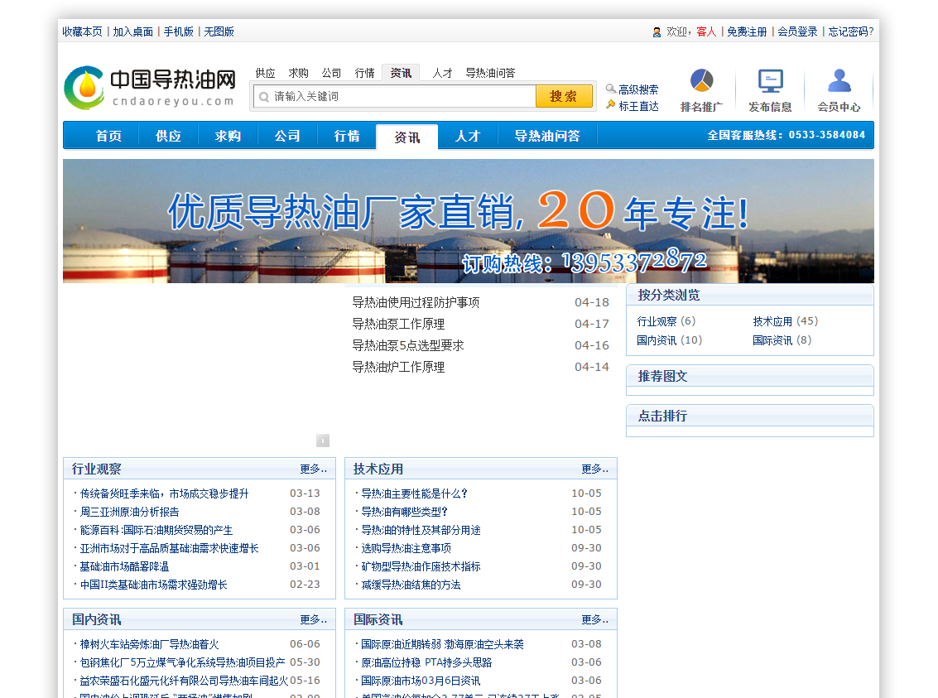
Task: Open 原油高位持稳 PTA持多头思路
Action: [426, 662]
